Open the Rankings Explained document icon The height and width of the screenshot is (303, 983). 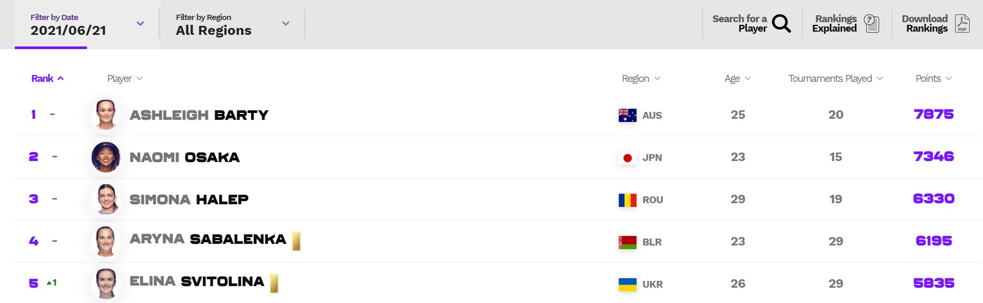[871, 23]
